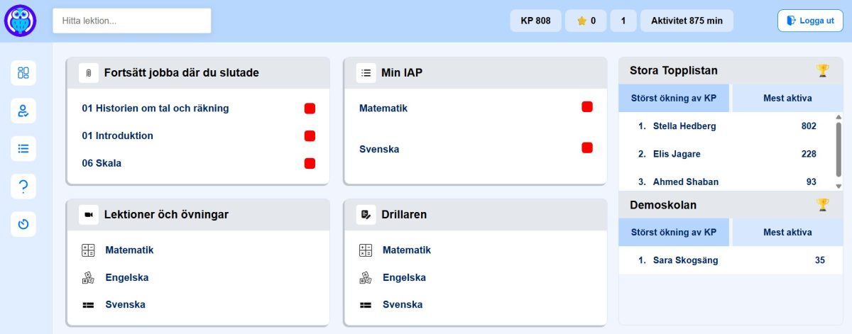Select Mest aktiva tab under Demoskolan
The width and height of the screenshot is (852, 334).
click(x=787, y=232)
